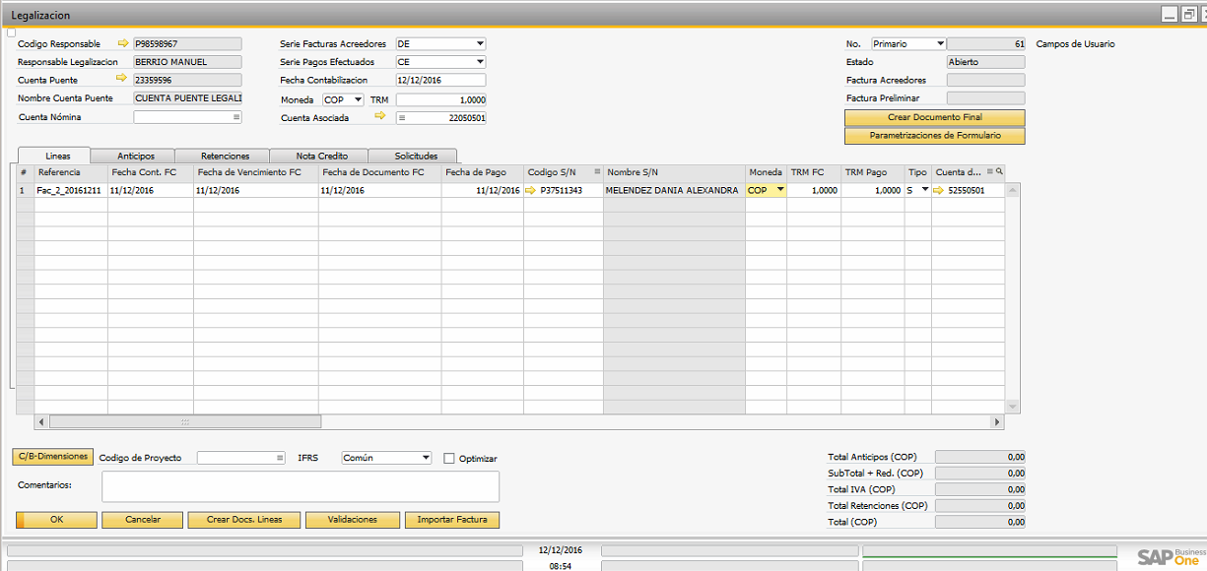Open the Cuenta Asociada link arrow
This screenshot has height=571, width=1207.
click(380, 116)
